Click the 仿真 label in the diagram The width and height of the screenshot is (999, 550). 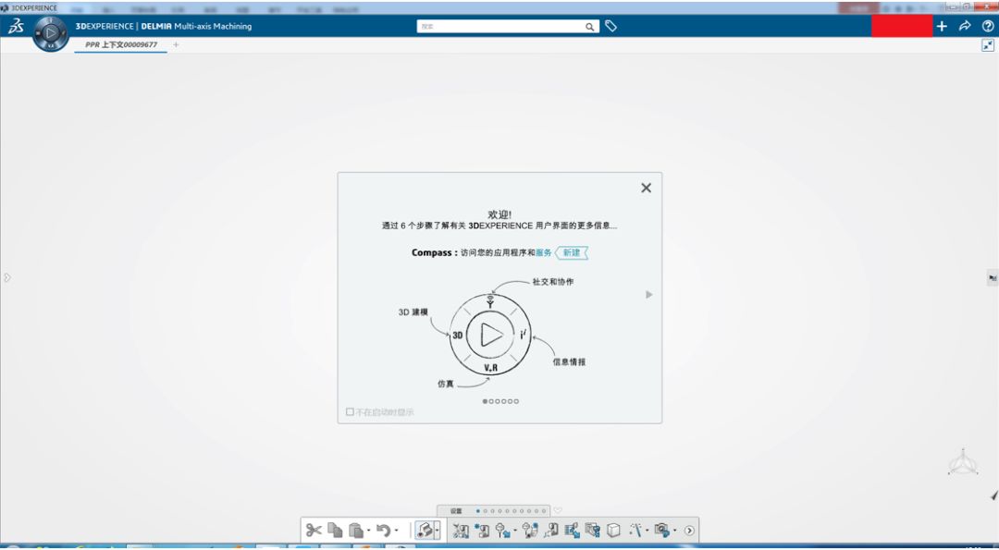pyautogui.click(x=445, y=384)
